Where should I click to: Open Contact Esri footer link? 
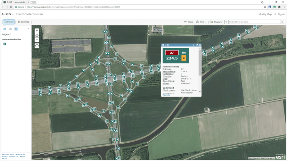point(14,156)
